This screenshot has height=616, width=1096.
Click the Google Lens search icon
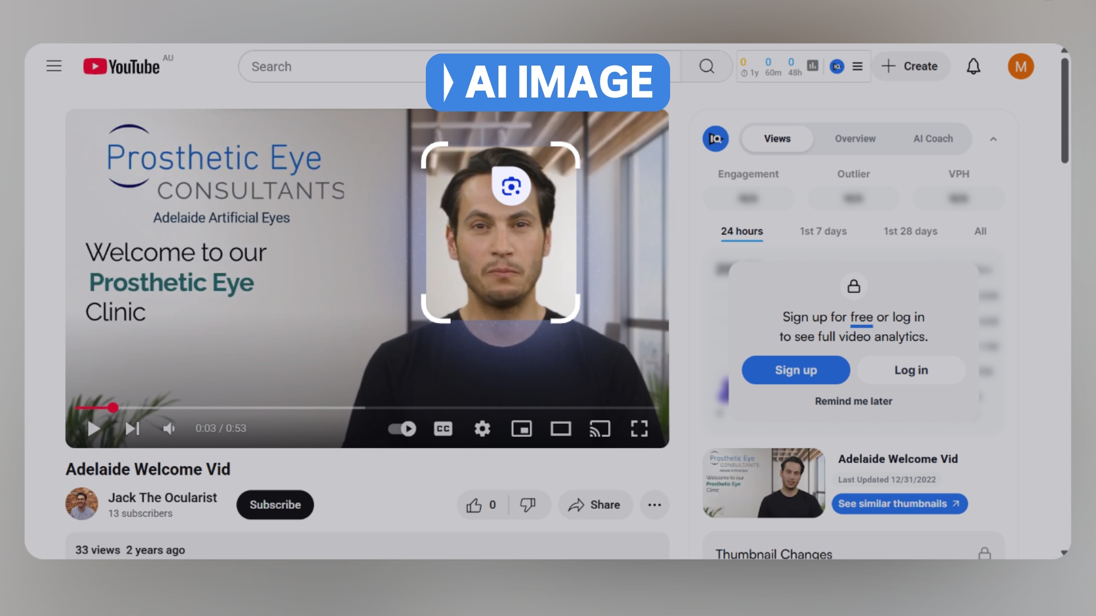[511, 187]
